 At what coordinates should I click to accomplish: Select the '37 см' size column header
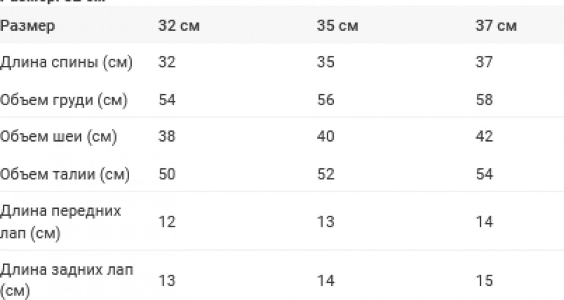[496, 26]
